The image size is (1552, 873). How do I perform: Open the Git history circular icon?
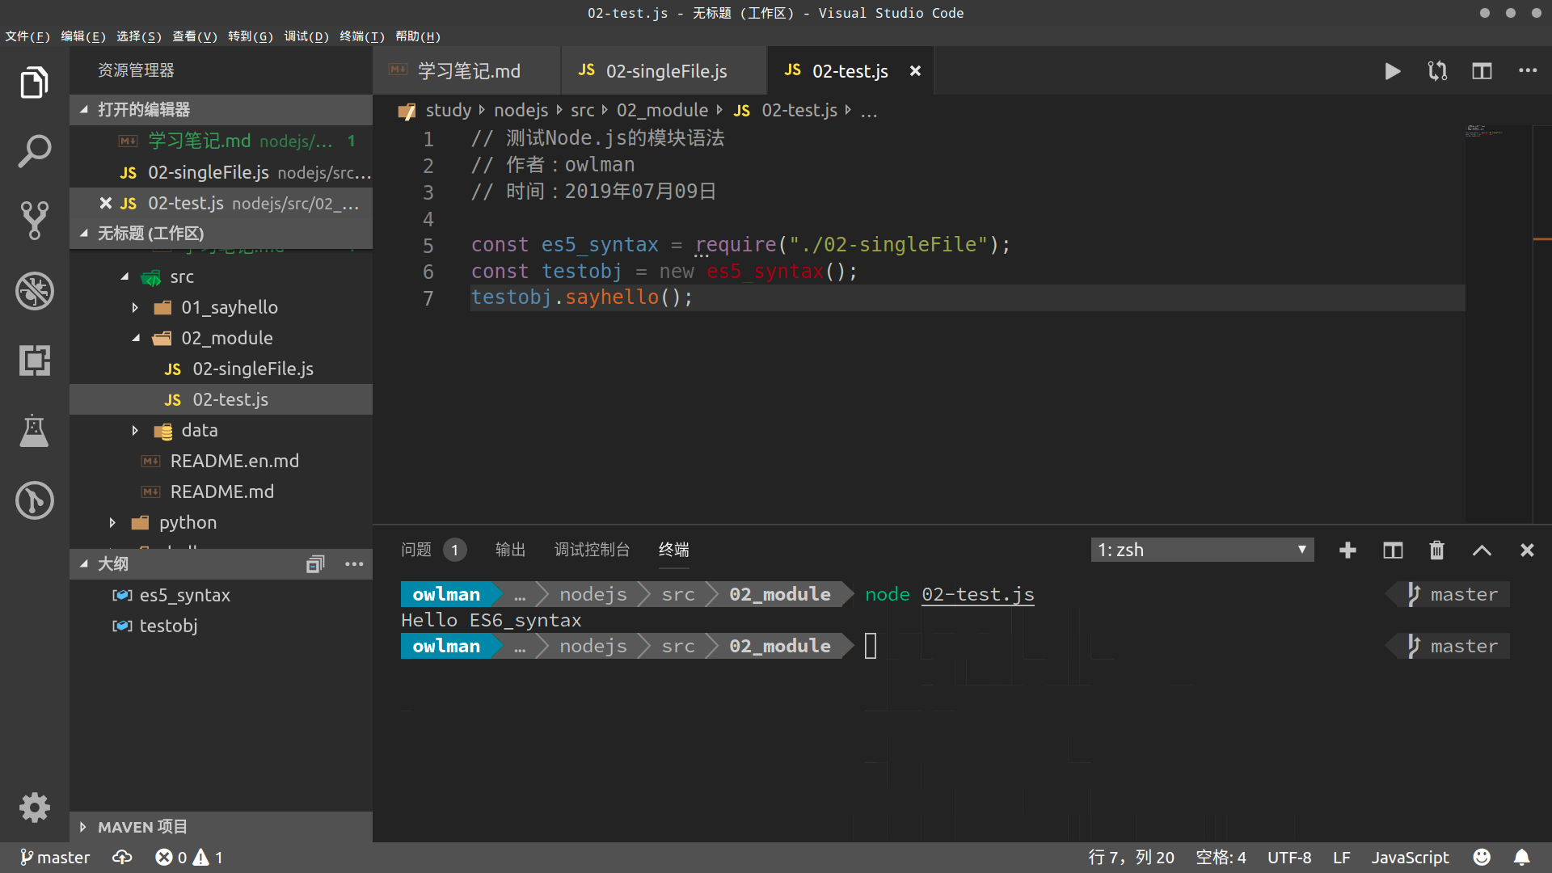point(34,500)
